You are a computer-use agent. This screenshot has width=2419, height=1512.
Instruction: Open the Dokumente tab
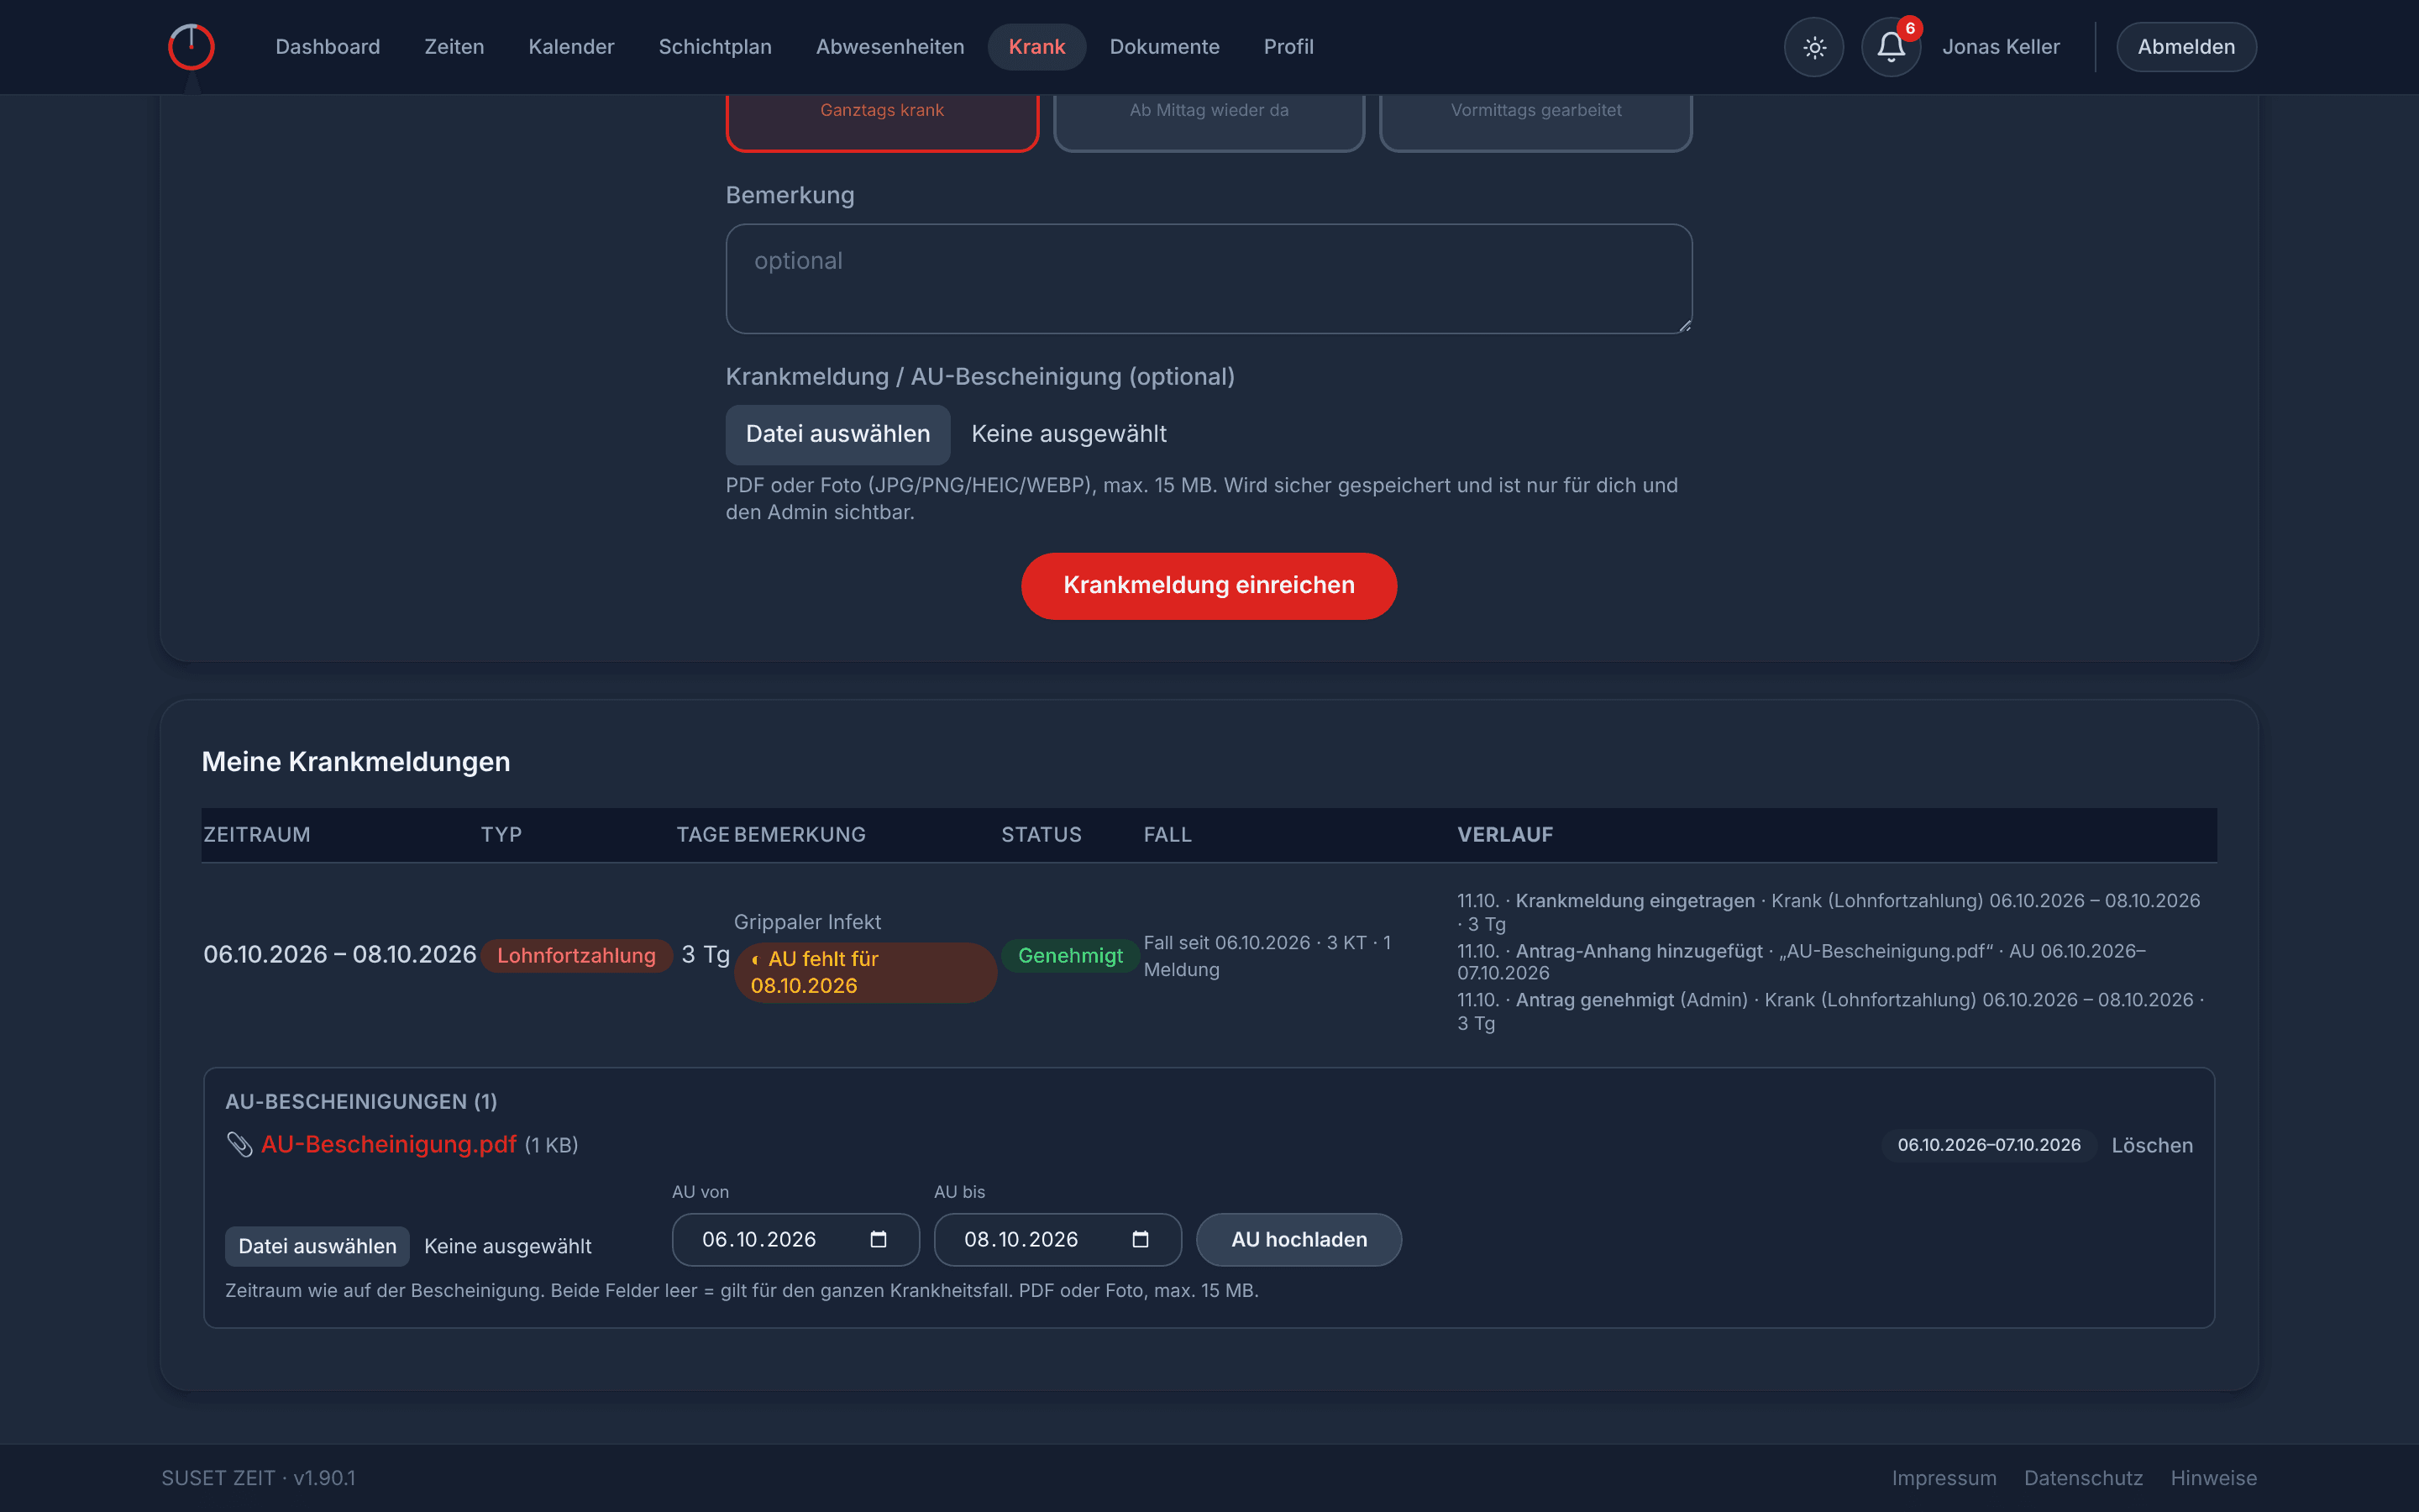click(1164, 47)
